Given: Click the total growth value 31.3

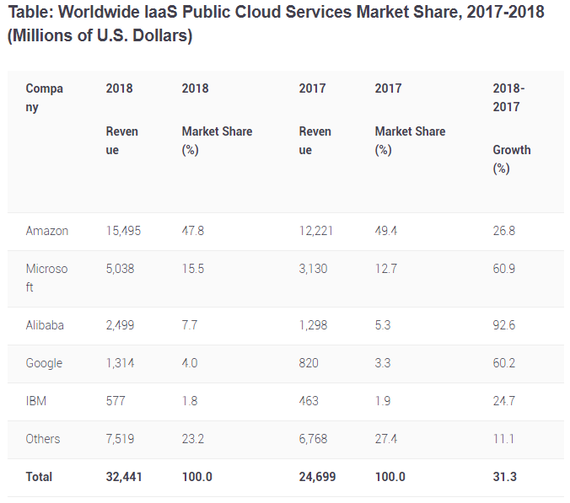Looking at the screenshot, I should pyautogui.click(x=505, y=477).
